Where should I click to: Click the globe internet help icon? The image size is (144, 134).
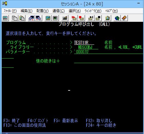point(117,18)
